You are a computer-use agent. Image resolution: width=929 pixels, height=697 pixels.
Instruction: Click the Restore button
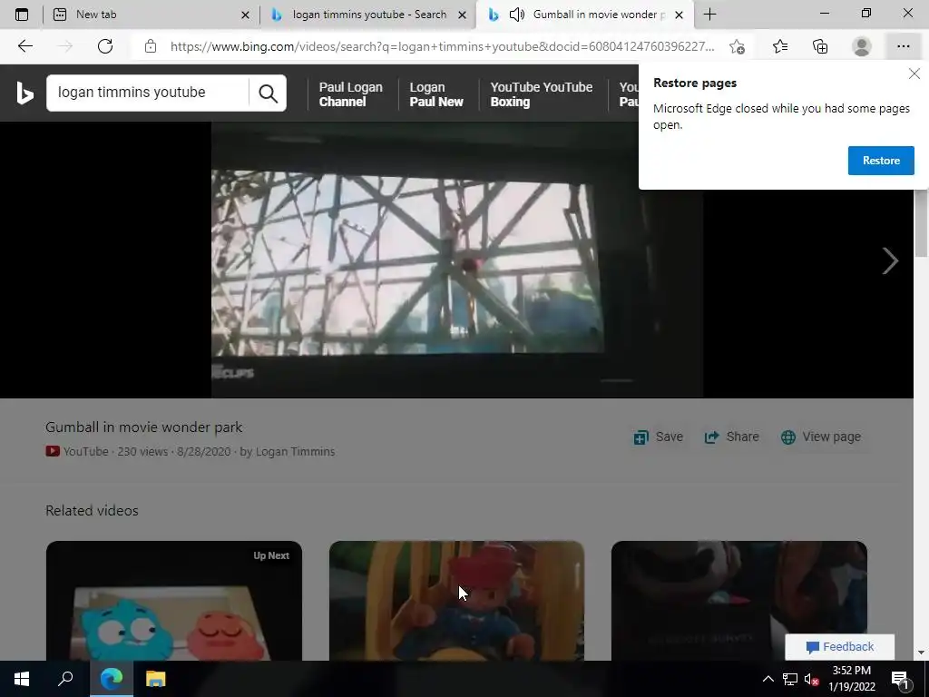pyautogui.click(x=881, y=161)
